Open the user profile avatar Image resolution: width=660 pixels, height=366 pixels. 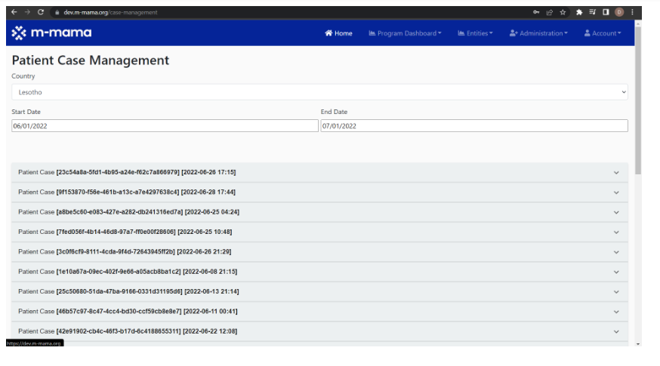(x=619, y=12)
